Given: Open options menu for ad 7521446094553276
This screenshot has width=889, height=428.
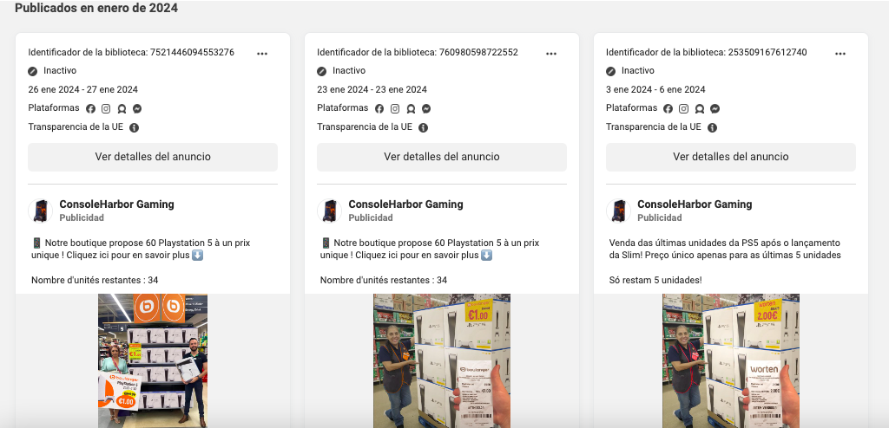Looking at the screenshot, I should [262, 53].
